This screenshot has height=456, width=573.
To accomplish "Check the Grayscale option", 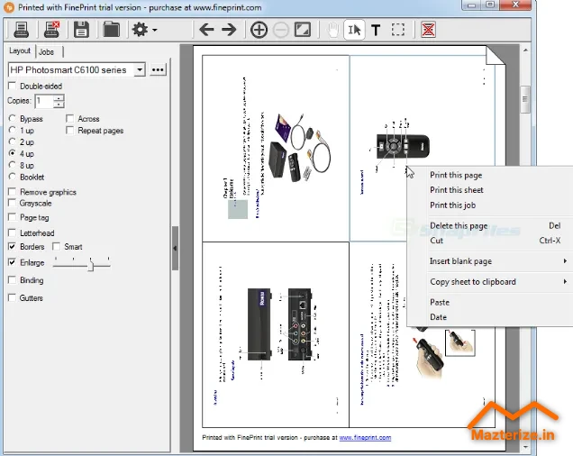I will point(12,203).
